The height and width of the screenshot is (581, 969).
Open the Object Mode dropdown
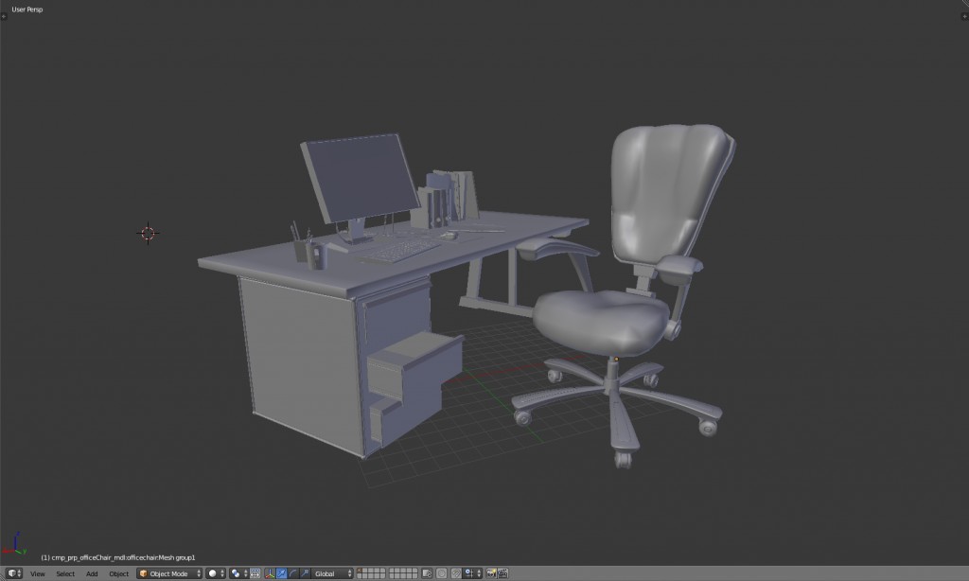pos(170,572)
